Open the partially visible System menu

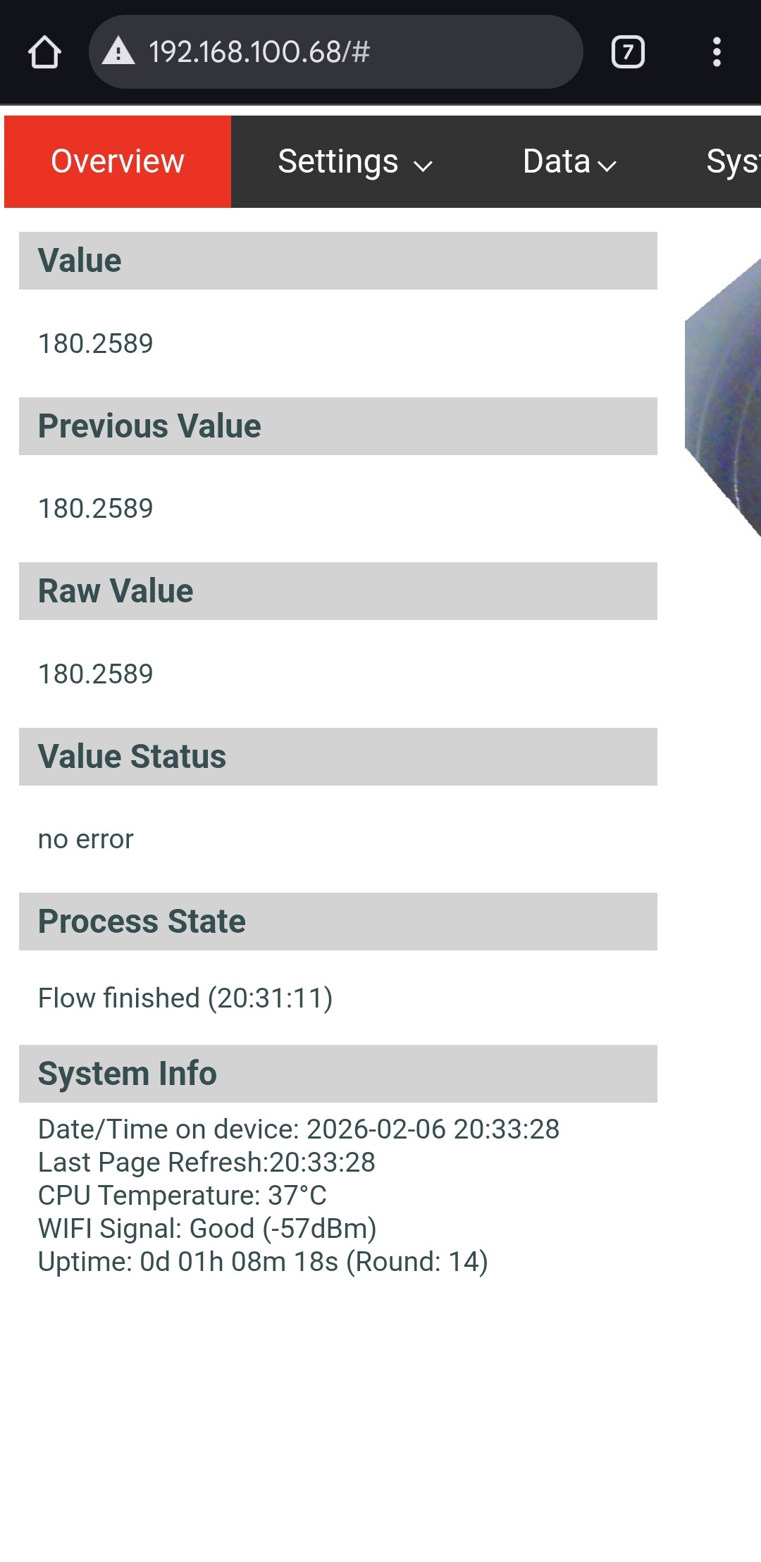733,161
